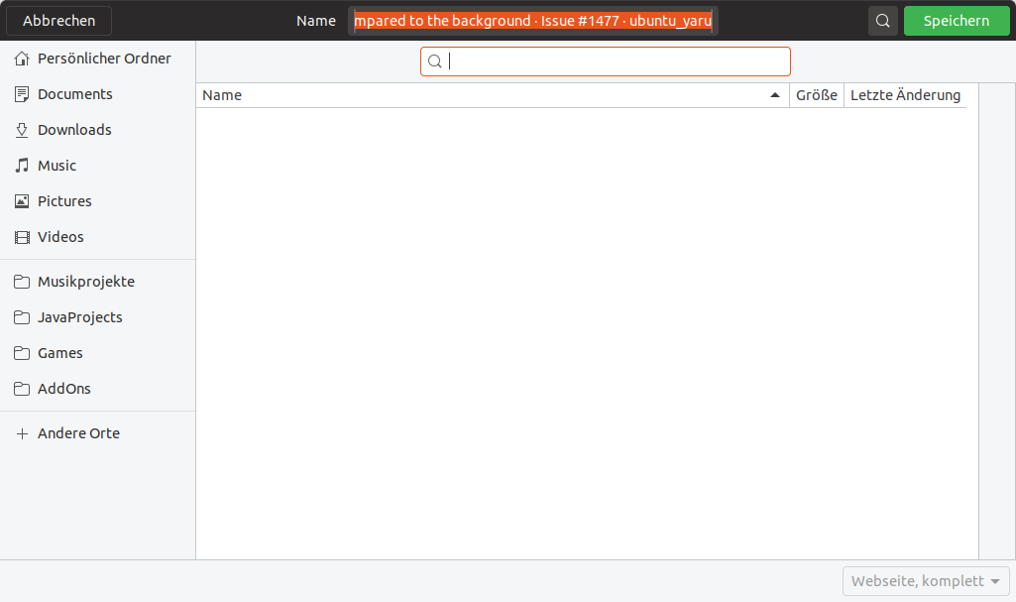Screen dimensions: 1016x602
Task: Click the folder icon beside AddOns
Action: [22, 388]
